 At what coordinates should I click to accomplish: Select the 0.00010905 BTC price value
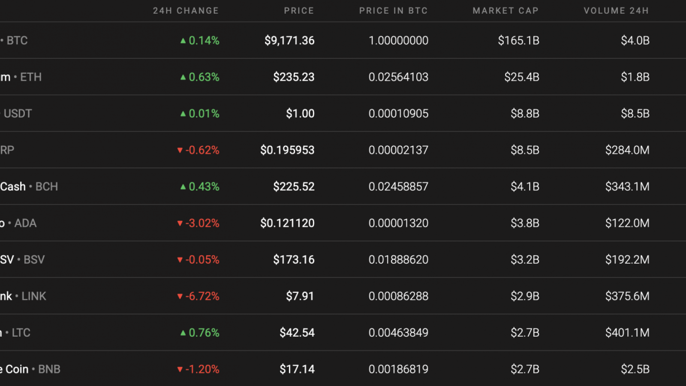point(398,113)
